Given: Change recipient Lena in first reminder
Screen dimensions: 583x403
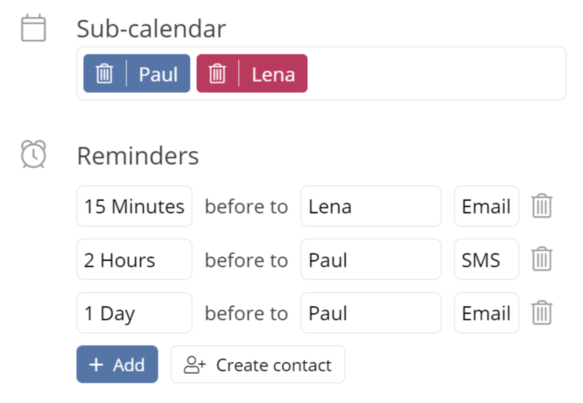Looking at the screenshot, I should click(x=371, y=206).
